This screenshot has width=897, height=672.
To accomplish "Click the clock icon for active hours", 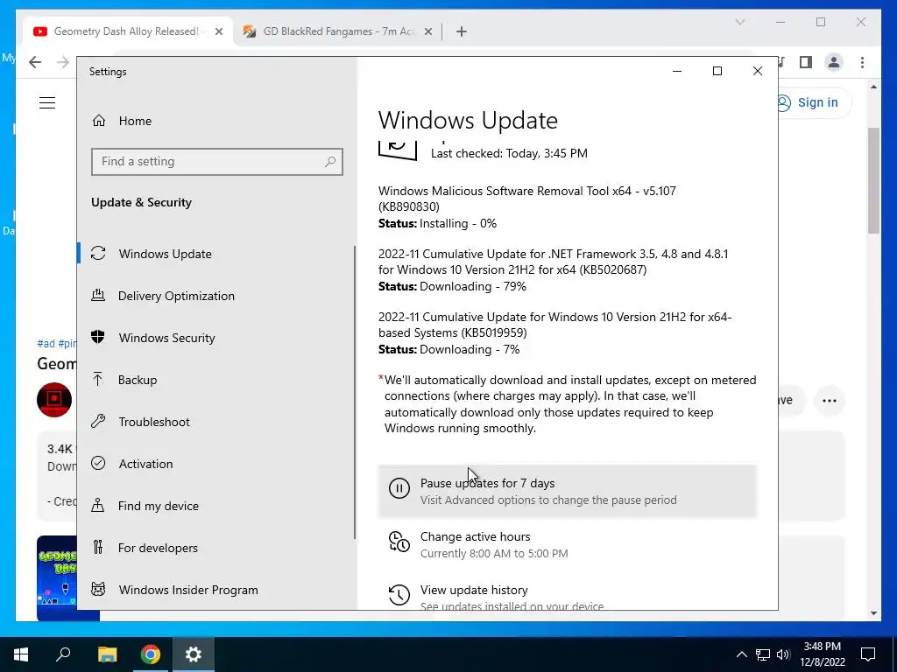I will coord(399,542).
